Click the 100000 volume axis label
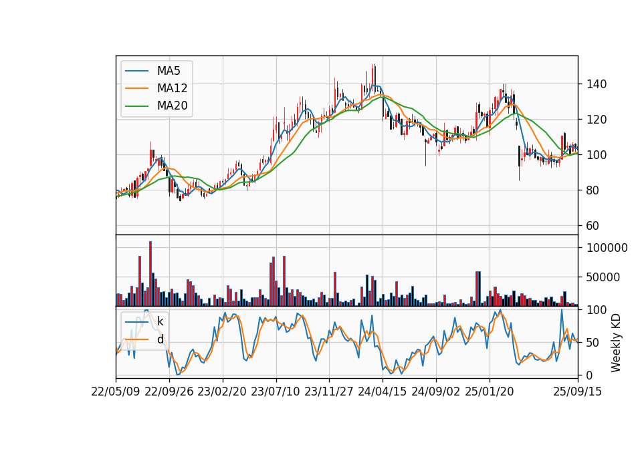 pyautogui.click(x=607, y=248)
